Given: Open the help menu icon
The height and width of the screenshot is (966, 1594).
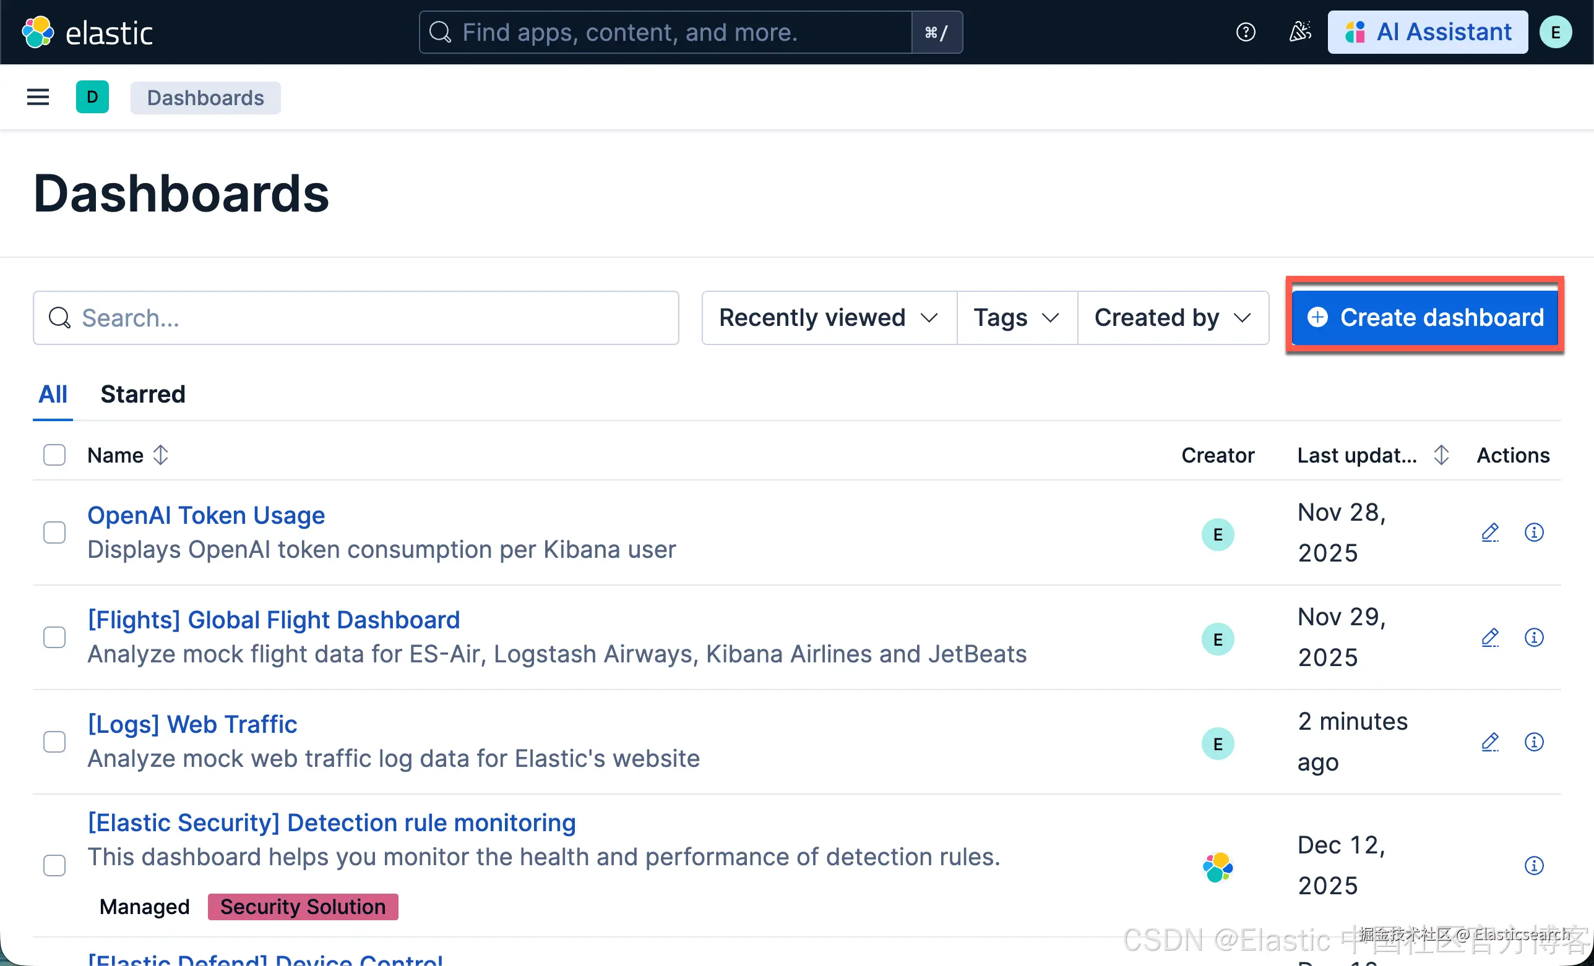Looking at the screenshot, I should pyautogui.click(x=1245, y=32).
